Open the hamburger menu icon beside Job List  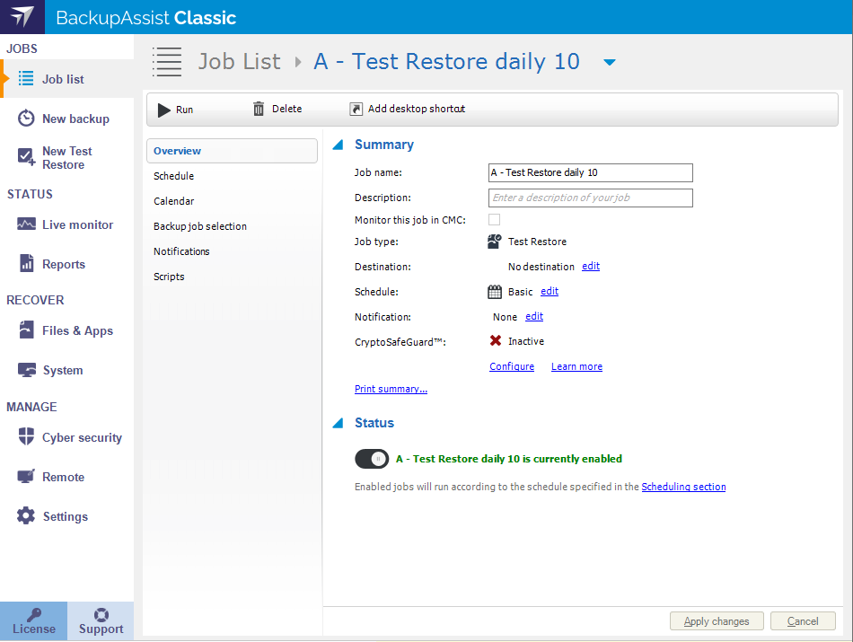(x=167, y=61)
